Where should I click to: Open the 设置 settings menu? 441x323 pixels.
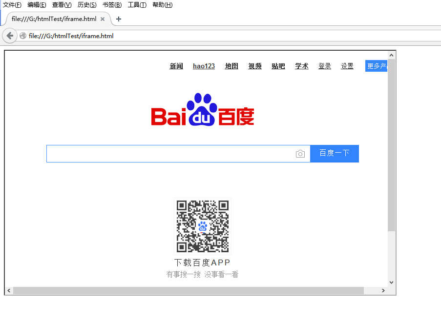347,66
